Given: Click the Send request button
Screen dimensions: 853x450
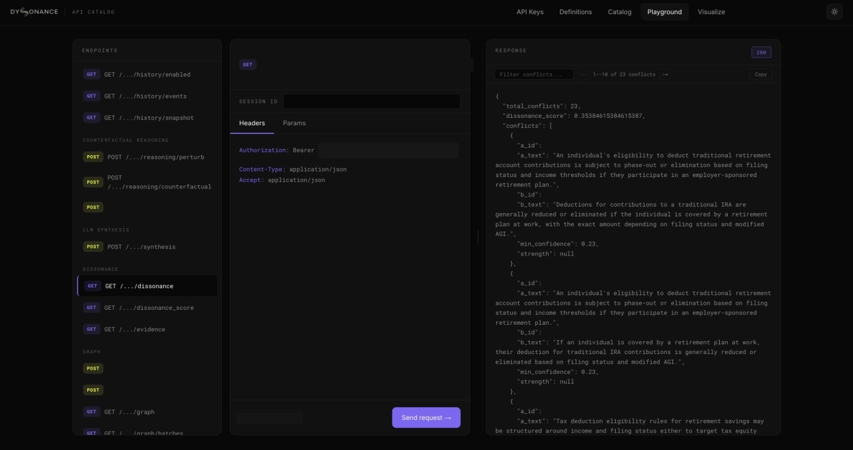Looking at the screenshot, I should (x=426, y=417).
